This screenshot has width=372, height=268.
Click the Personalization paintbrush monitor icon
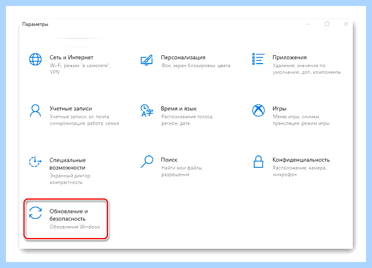pyautogui.click(x=146, y=60)
